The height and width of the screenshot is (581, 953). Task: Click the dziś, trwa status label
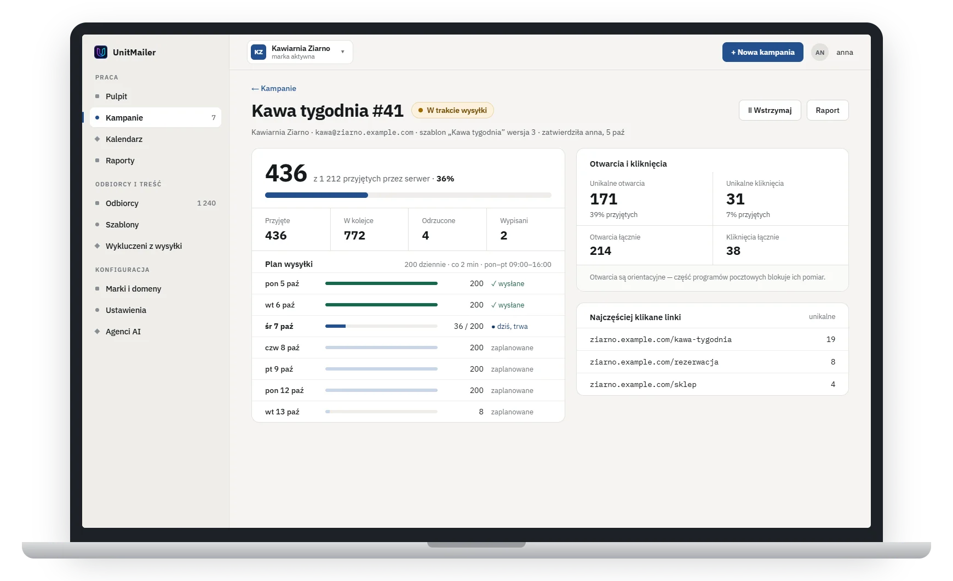[x=509, y=326]
